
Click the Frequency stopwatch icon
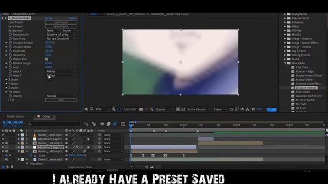pyautogui.click(x=10, y=55)
